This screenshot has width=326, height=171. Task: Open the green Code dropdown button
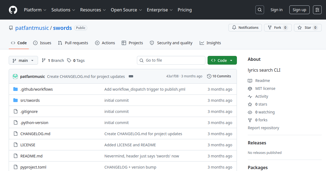pos(222,60)
